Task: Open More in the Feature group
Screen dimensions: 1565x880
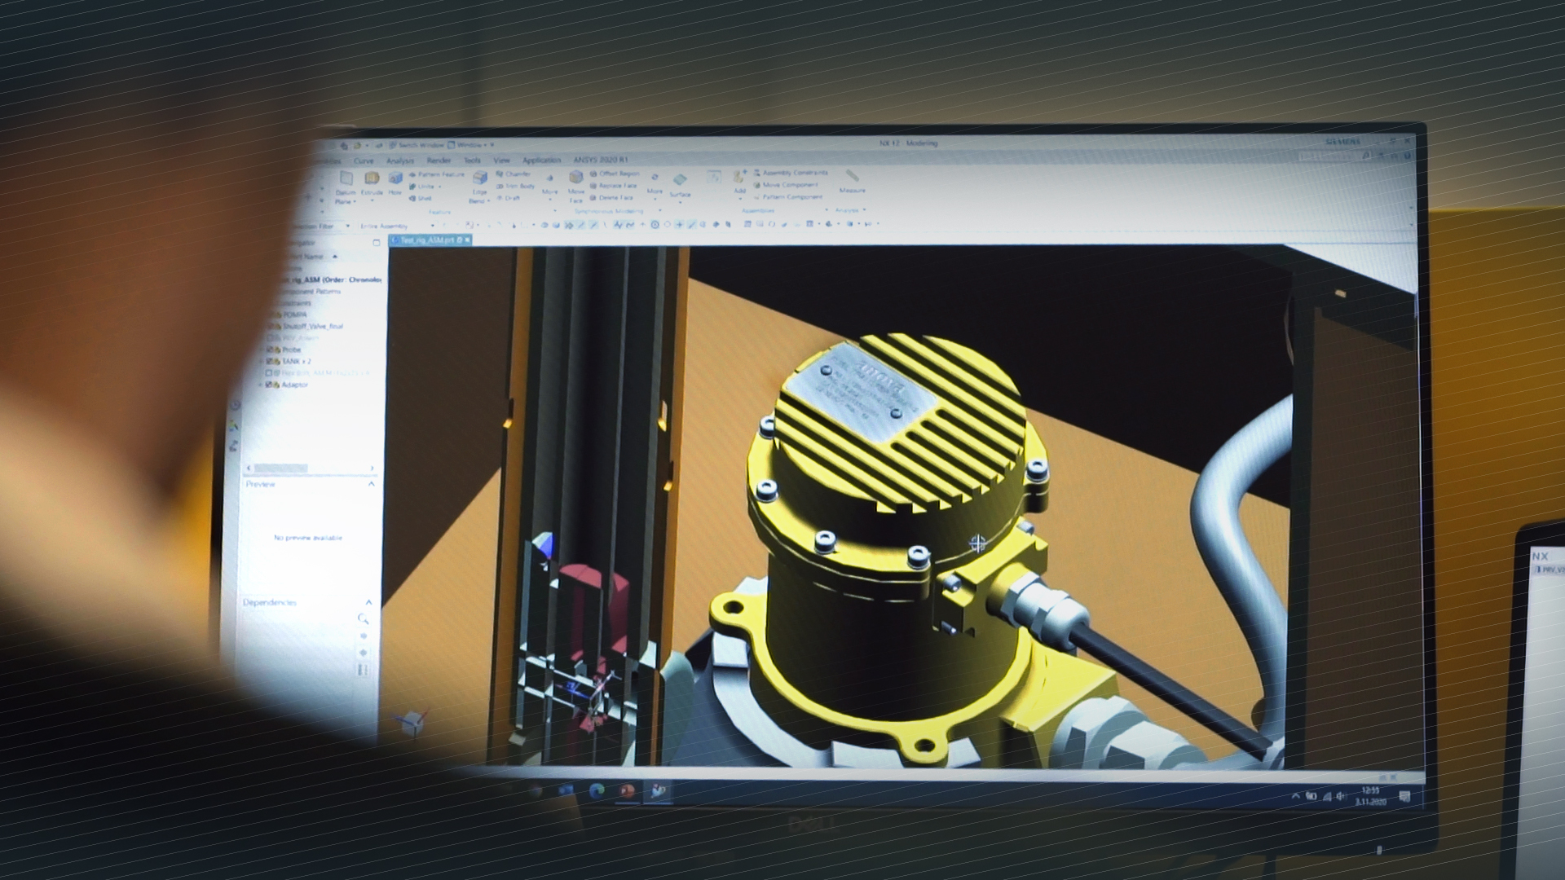Action: (x=550, y=185)
